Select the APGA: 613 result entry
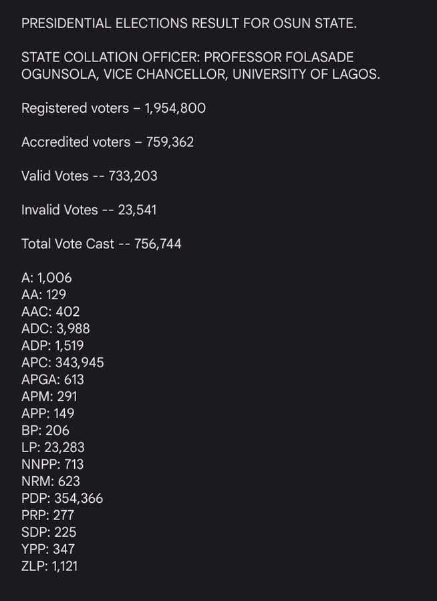 tap(53, 379)
